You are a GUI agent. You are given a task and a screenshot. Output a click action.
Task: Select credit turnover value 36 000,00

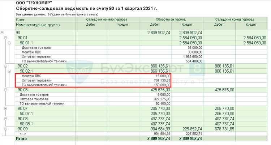(x=195, y=48)
